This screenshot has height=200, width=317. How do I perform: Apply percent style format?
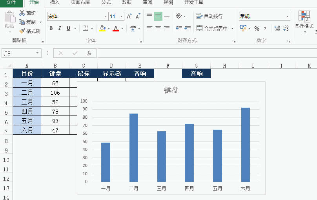coord(257,28)
